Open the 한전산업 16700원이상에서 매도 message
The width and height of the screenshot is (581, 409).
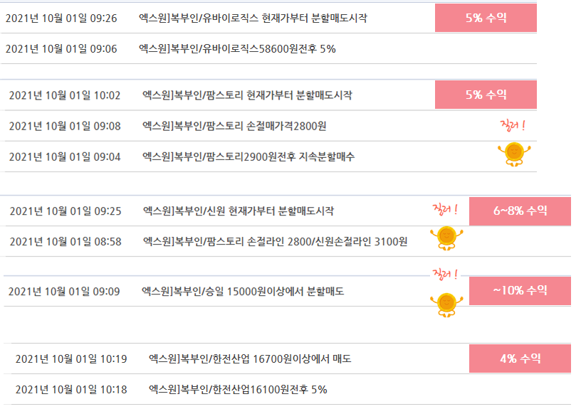[x=250, y=358]
